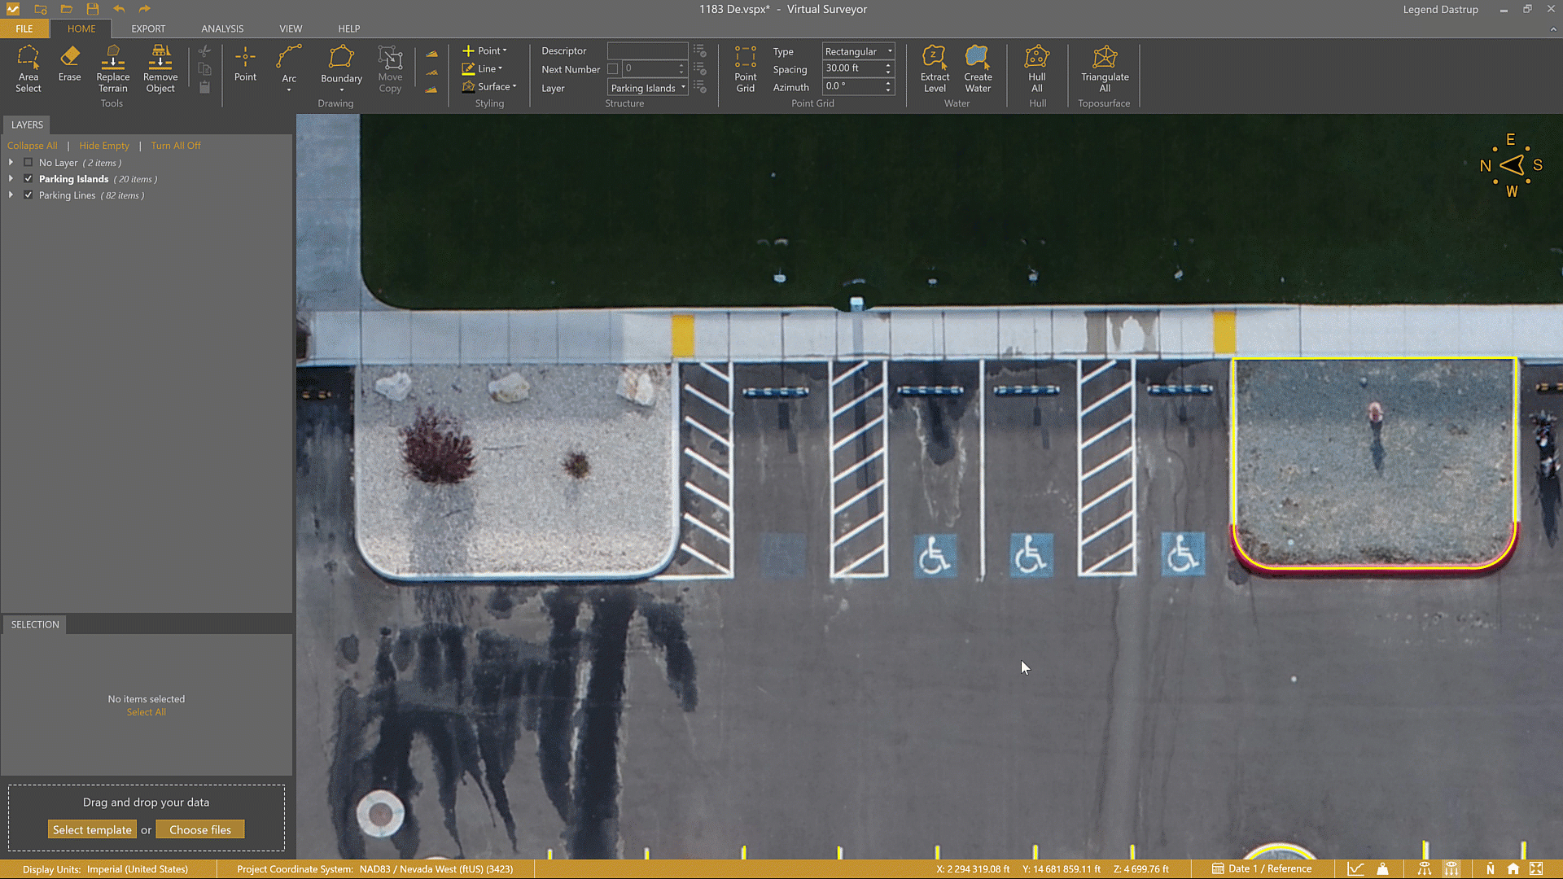Click the Hull All icon
1563x879 pixels.
(1036, 68)
